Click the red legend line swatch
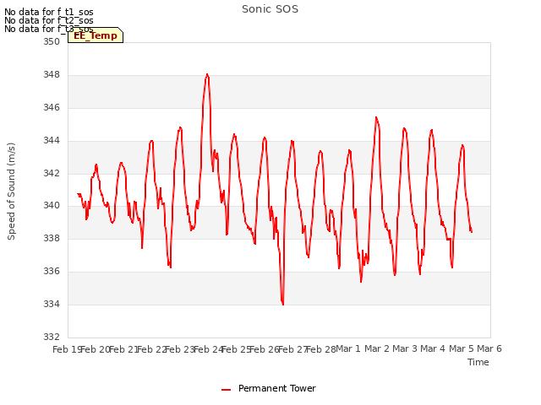The height and width of the screenshot is (405, 541). click(x=226, y=390)
